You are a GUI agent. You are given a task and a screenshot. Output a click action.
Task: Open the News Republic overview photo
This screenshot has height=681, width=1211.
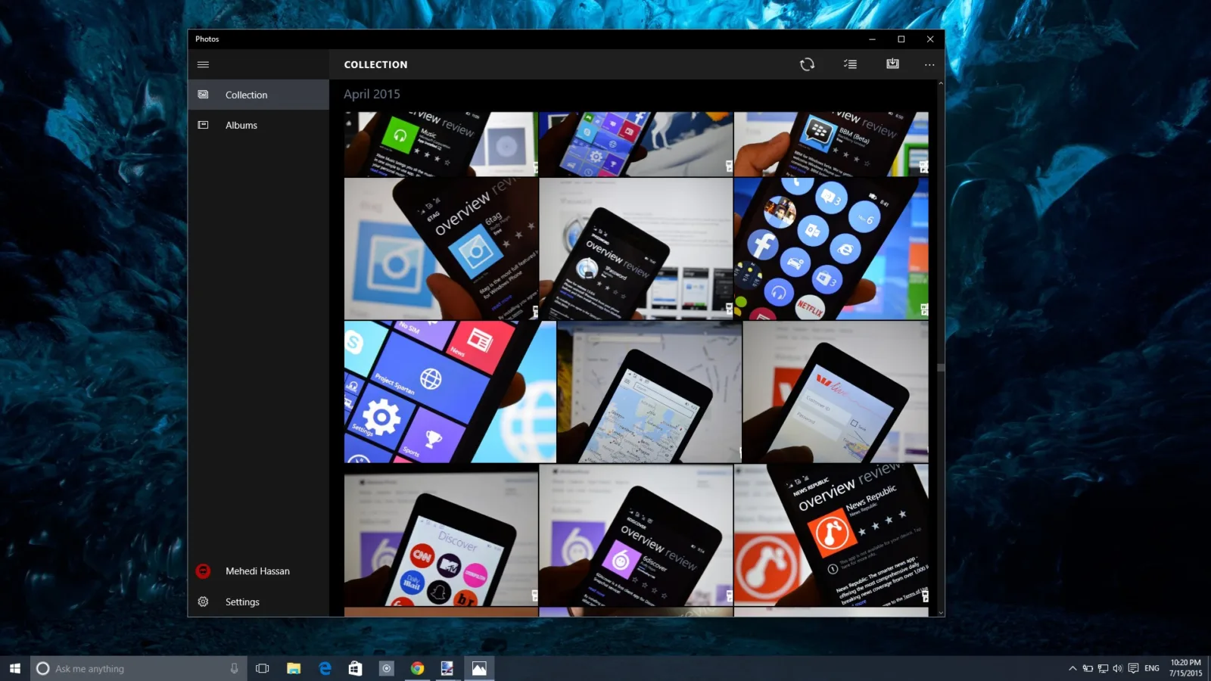coord(831,535)
